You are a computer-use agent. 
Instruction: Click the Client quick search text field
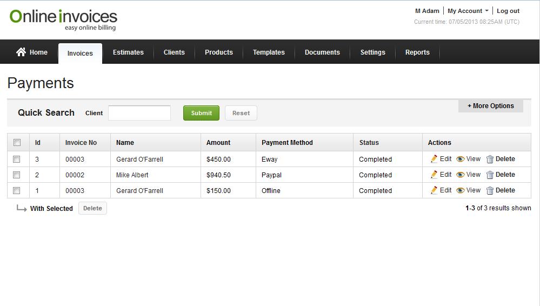pyautogui.click(x=139, y=113)
